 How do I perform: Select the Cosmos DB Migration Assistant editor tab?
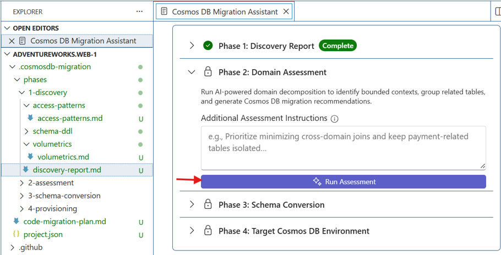[x=225, y=12]
